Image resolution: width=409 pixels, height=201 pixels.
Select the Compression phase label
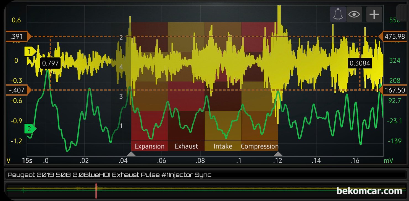point(259,146)
